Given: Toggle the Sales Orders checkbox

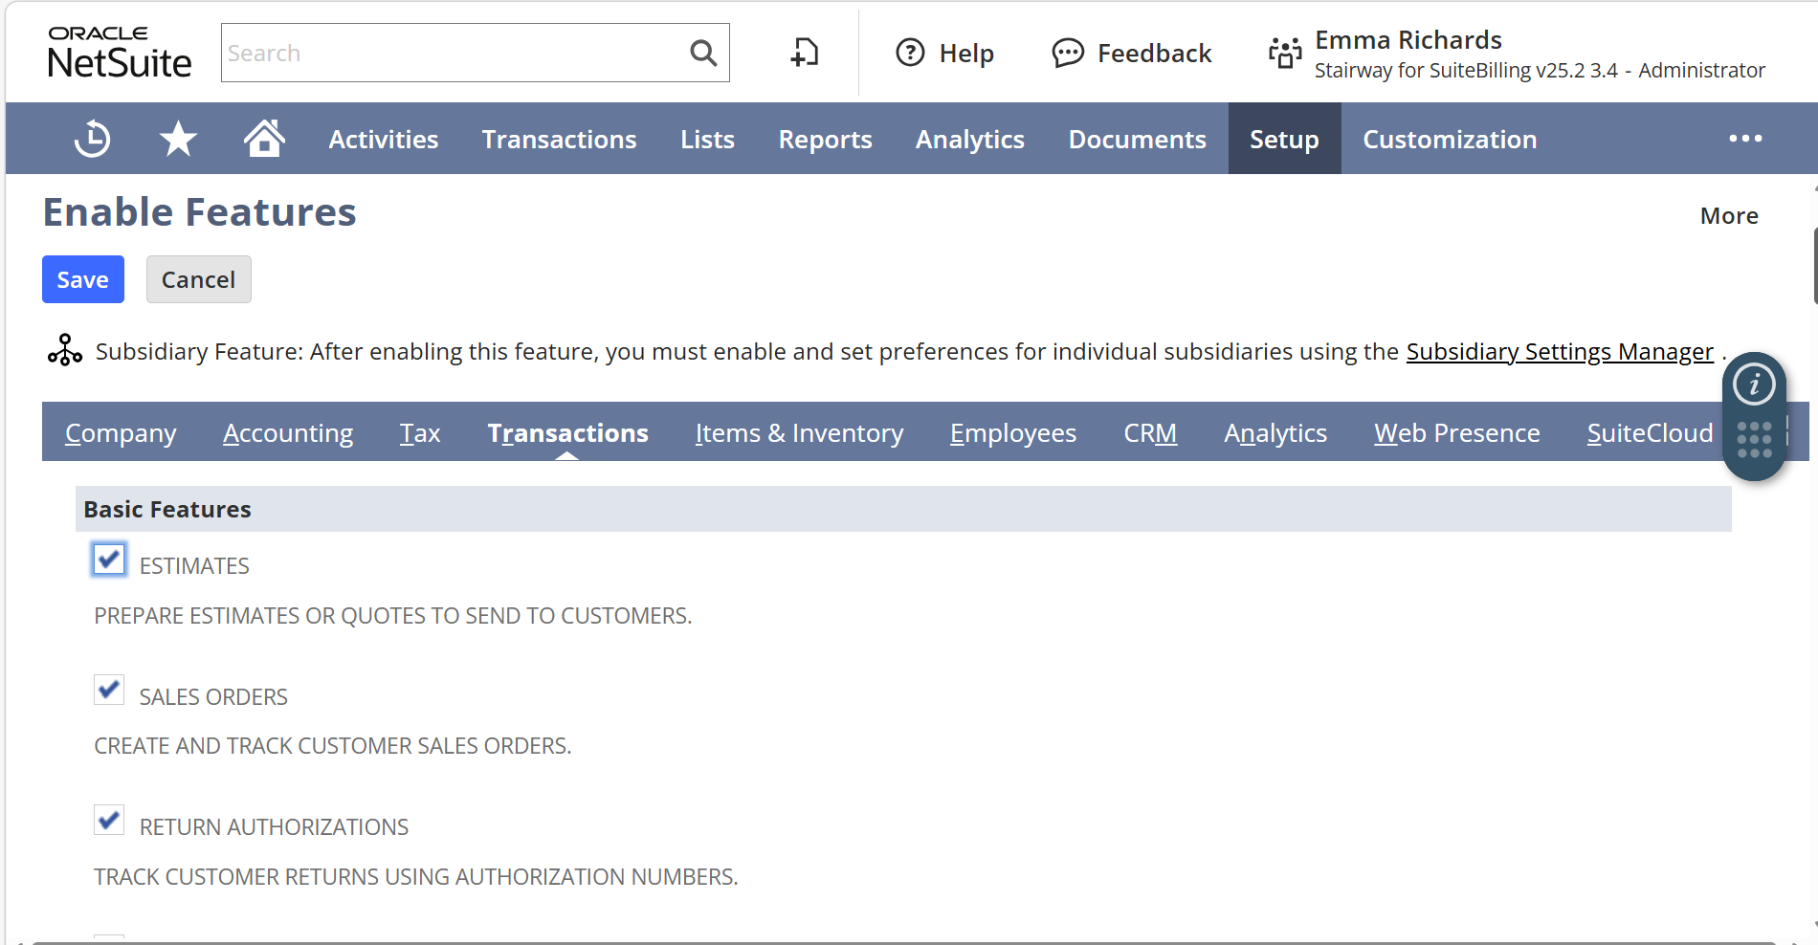Looking at the screenshot, I should coord(109,690).
